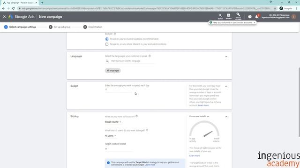Click the App campaign browser tab

[x=20, y=3]
